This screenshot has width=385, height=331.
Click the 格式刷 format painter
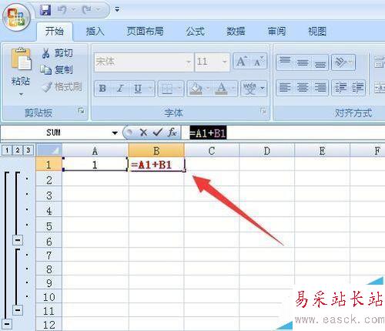62,86
